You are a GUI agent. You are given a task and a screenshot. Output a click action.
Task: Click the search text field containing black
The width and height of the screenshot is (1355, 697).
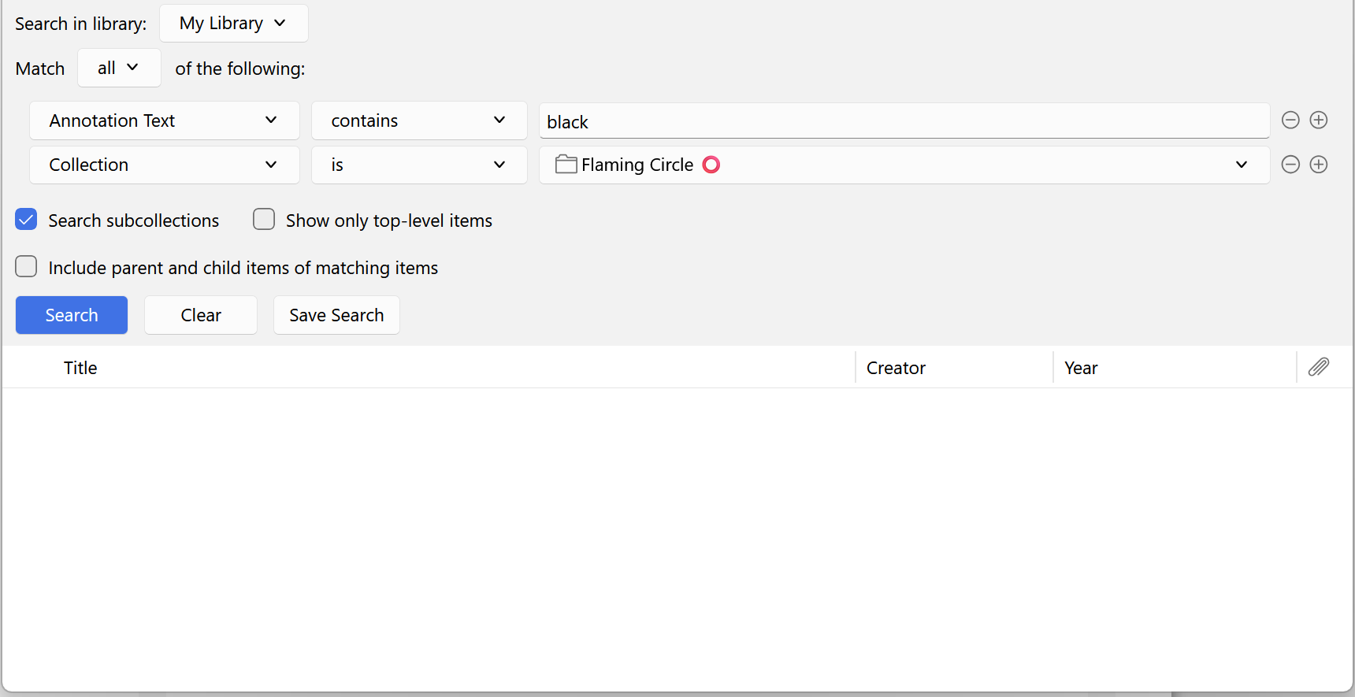click(904, 121)
